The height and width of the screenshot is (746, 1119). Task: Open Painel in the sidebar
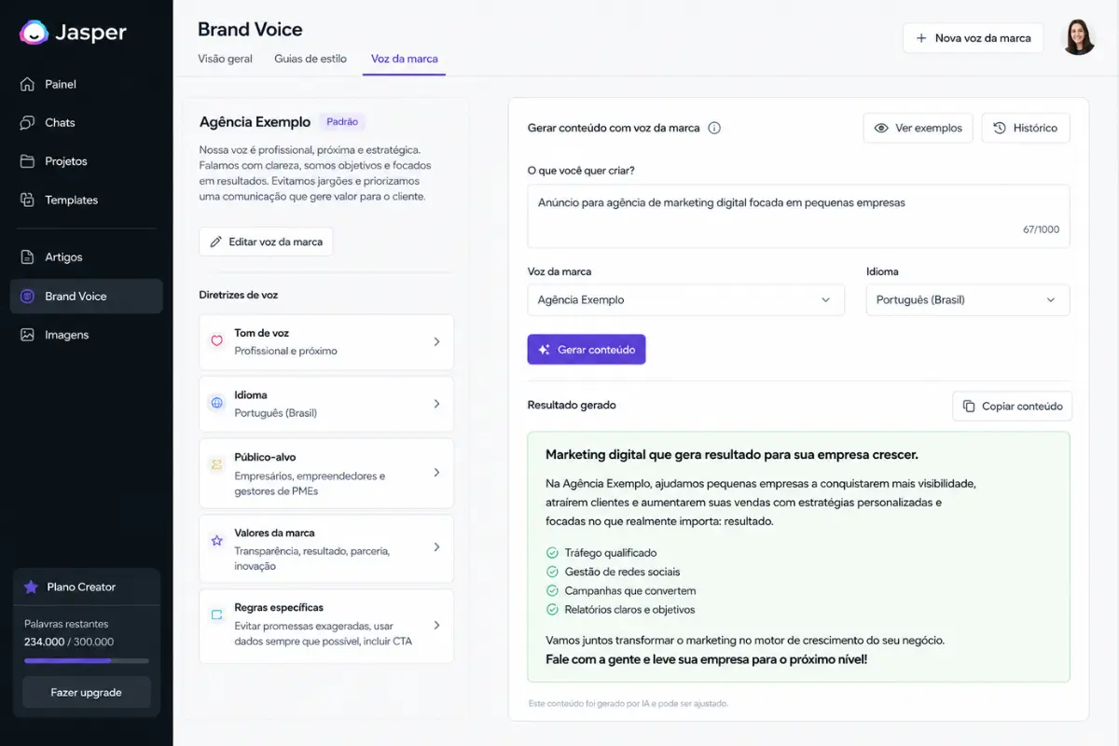coord(86,84)
